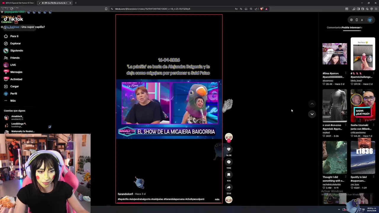Like the video with the heart icon
Image resolution: width=379 pixels, height=213 pixels.
(x=229, y=149)
